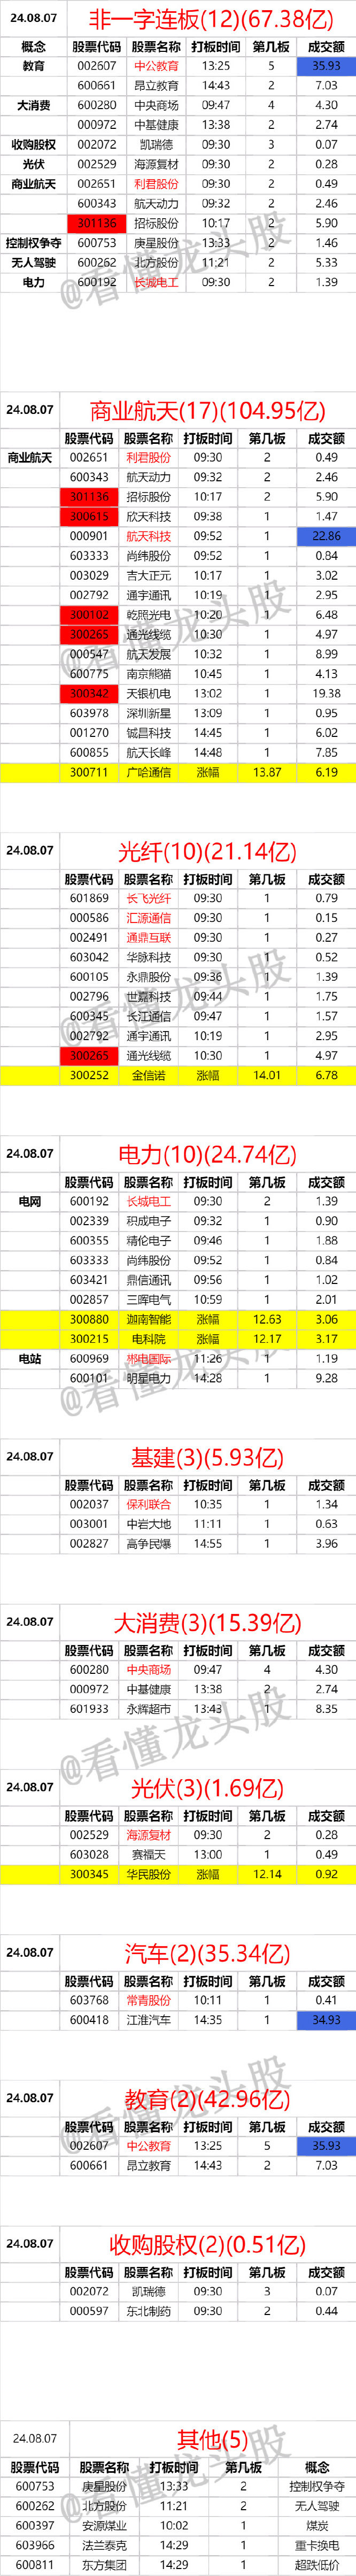
Task: Select stock name 永鼎股份
Action: pyautogui.click(x=148, y=977)
